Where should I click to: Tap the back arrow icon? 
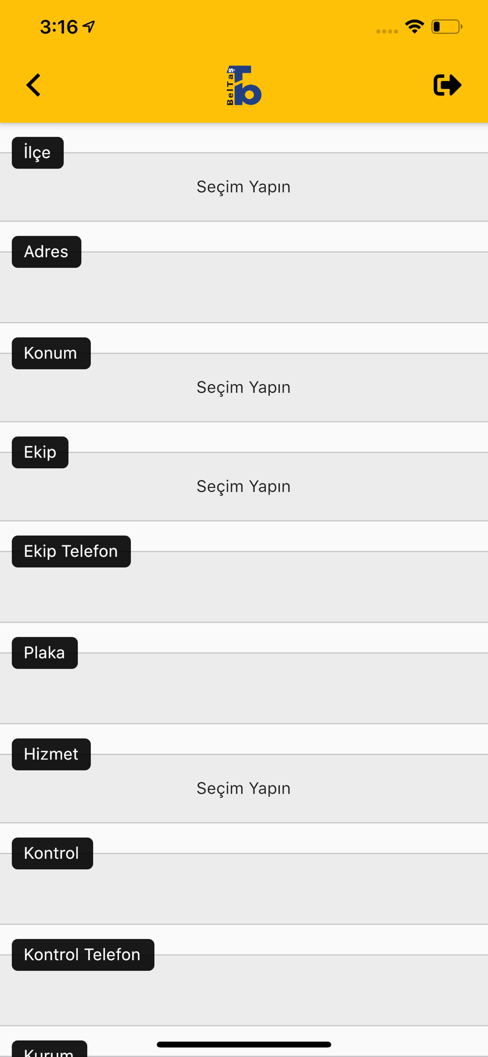click(x=33, y=85)
